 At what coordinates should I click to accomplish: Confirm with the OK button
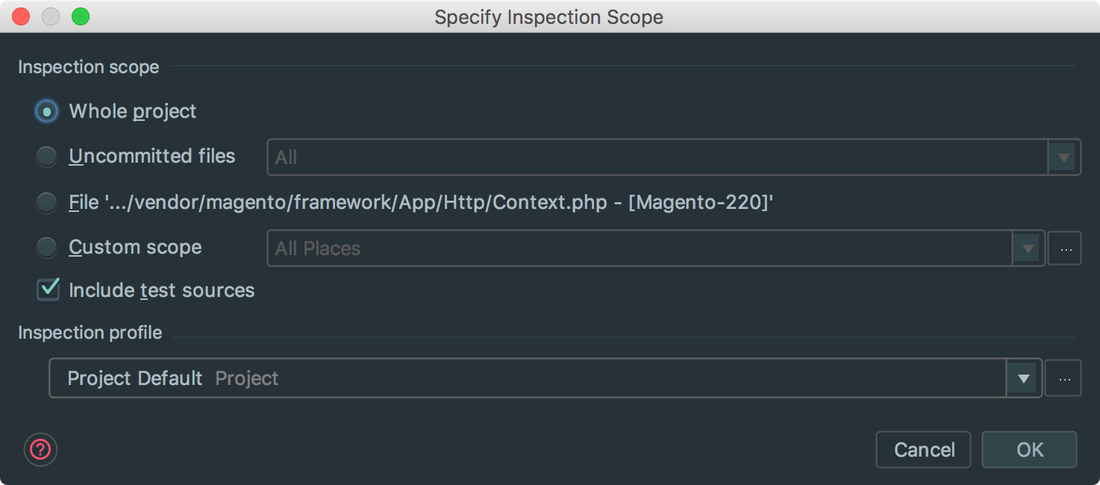pos(1029,449)
